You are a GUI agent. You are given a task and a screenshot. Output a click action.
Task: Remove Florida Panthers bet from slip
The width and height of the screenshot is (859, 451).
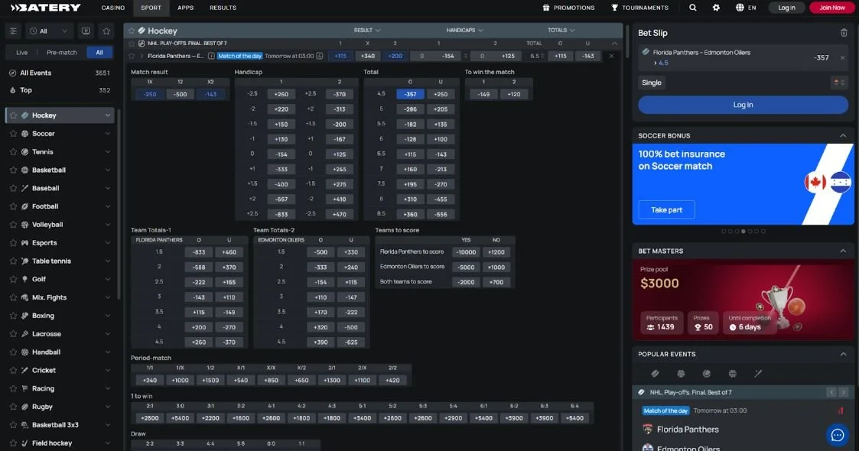click(843, 57)
